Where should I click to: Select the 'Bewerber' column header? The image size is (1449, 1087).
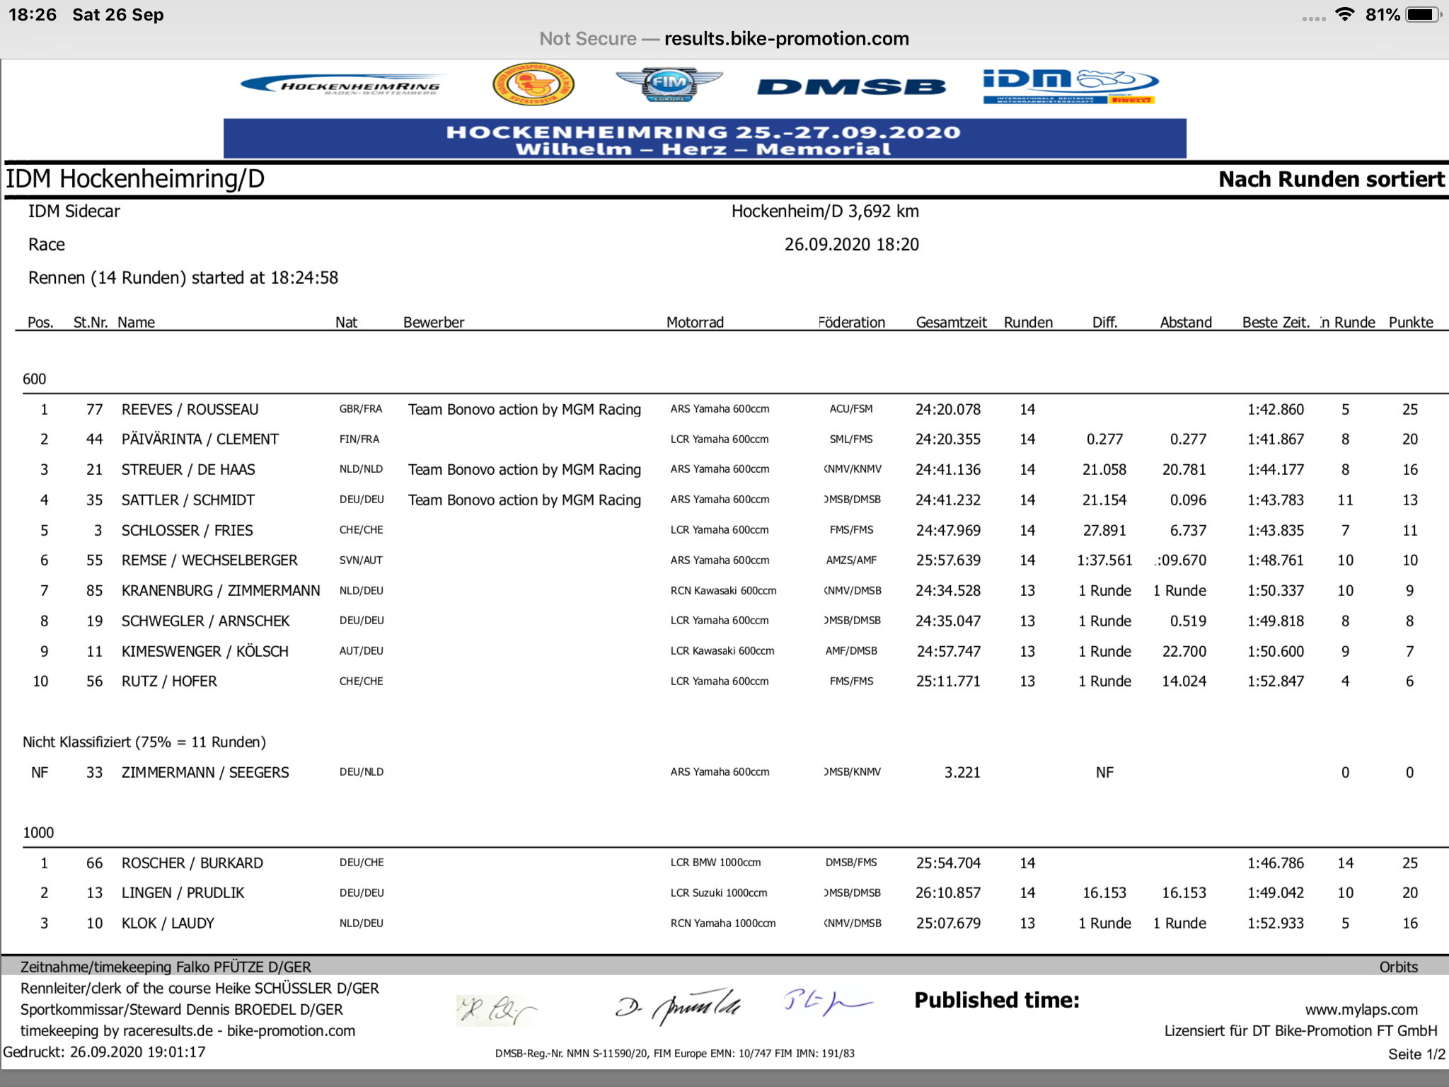[434, 322]
